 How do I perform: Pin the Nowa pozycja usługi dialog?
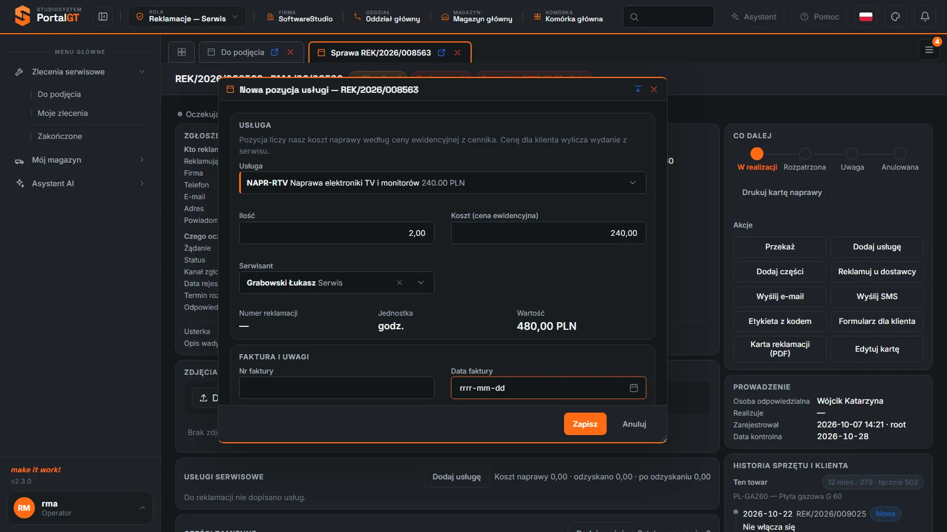tap(638, 89)
